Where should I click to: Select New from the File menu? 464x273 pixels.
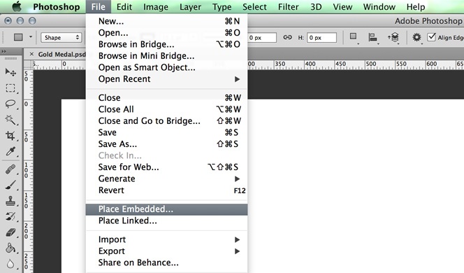click(166, 21)
